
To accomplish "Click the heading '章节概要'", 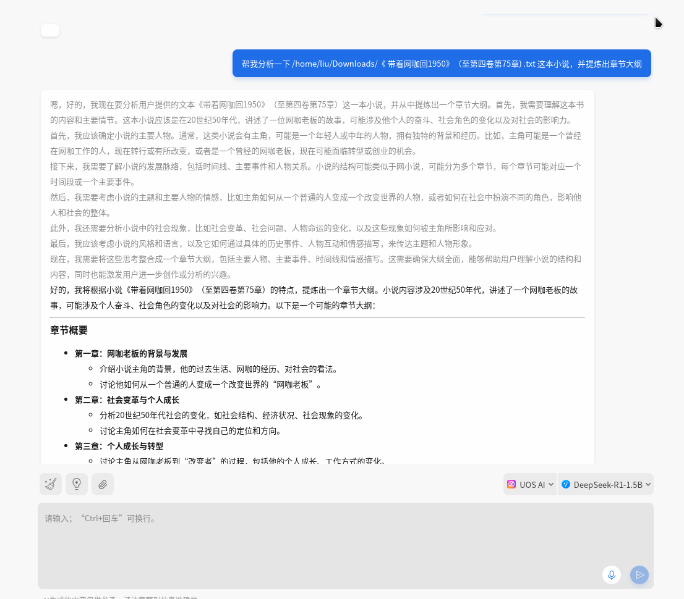I will (69, 330).
